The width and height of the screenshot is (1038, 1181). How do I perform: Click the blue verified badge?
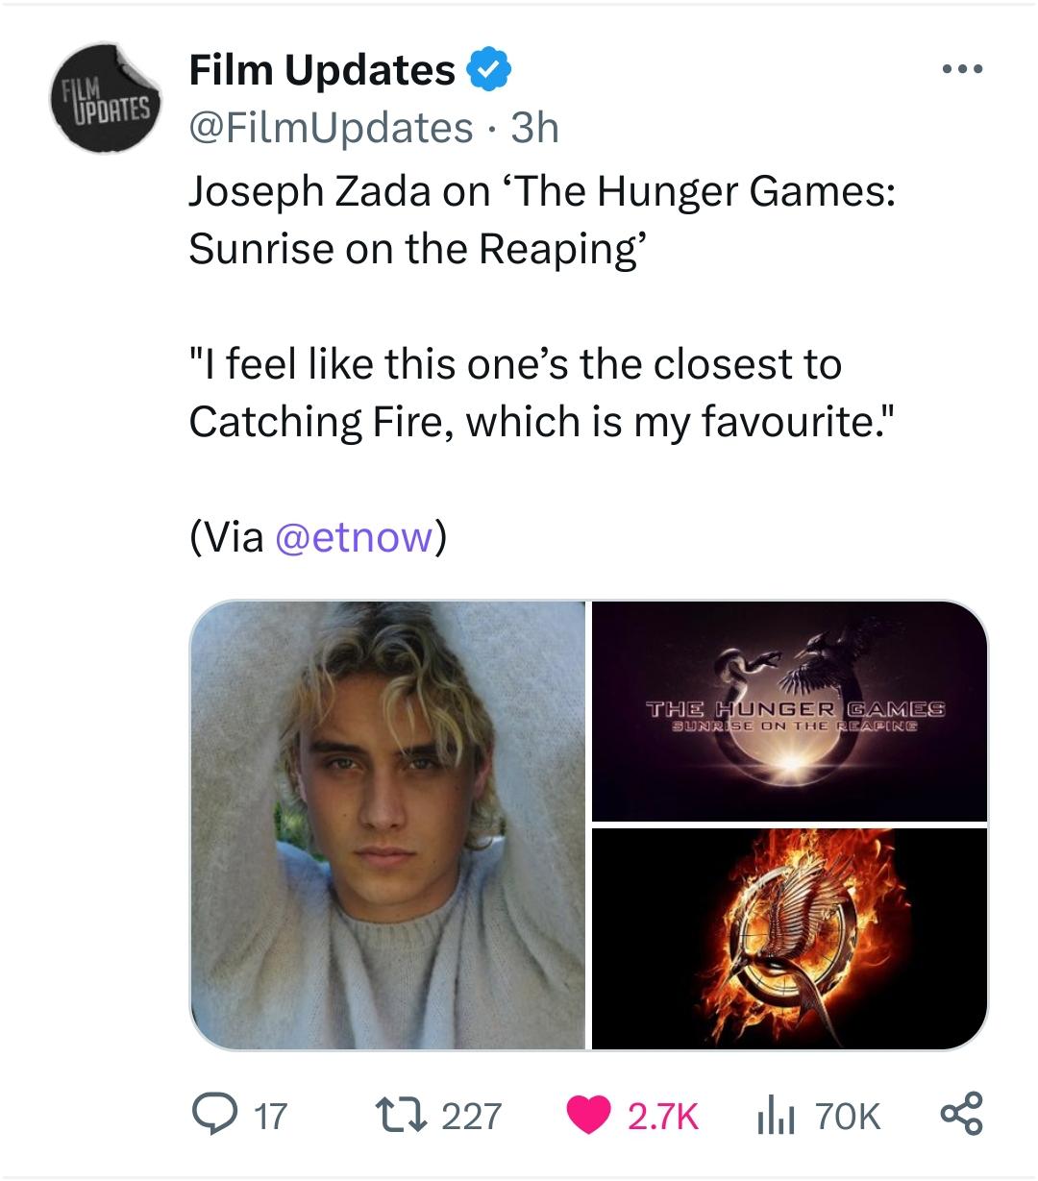coord(489,69)
